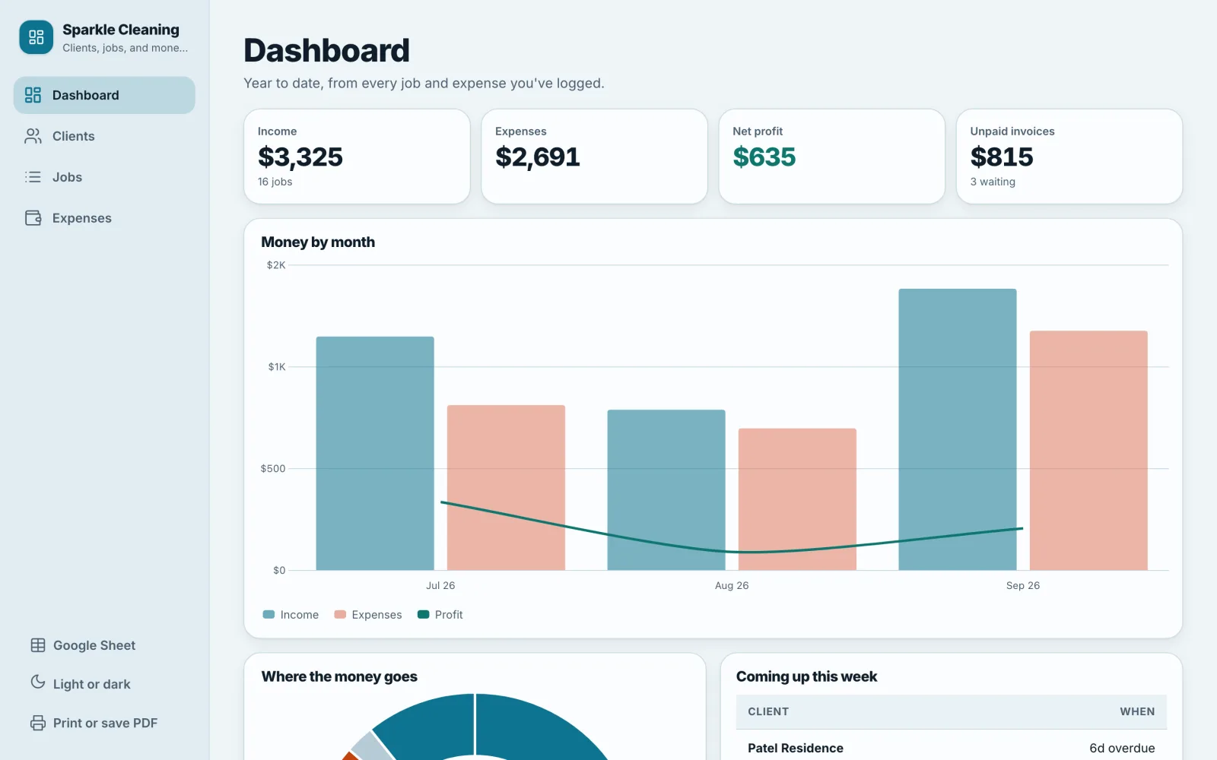1217x760 pixels.
Task: Click the Jobs list icon
Action: coord(33,177)
